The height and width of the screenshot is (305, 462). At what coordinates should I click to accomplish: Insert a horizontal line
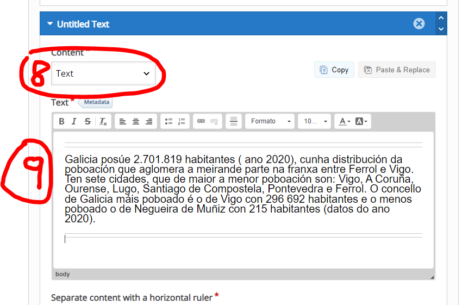pos(234,121)
